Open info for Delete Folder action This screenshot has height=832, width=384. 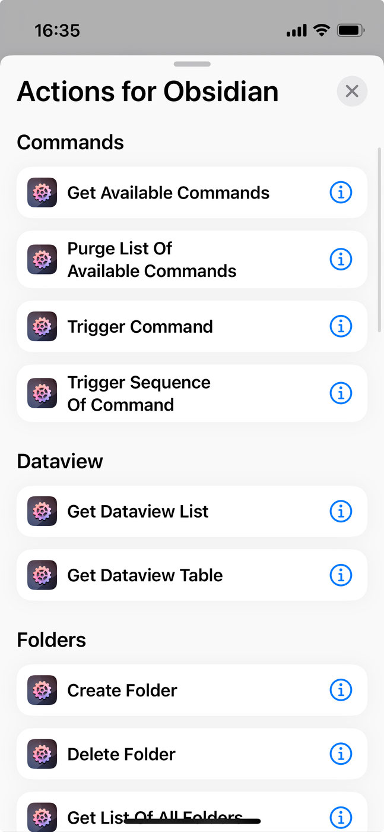click(341, 754)
